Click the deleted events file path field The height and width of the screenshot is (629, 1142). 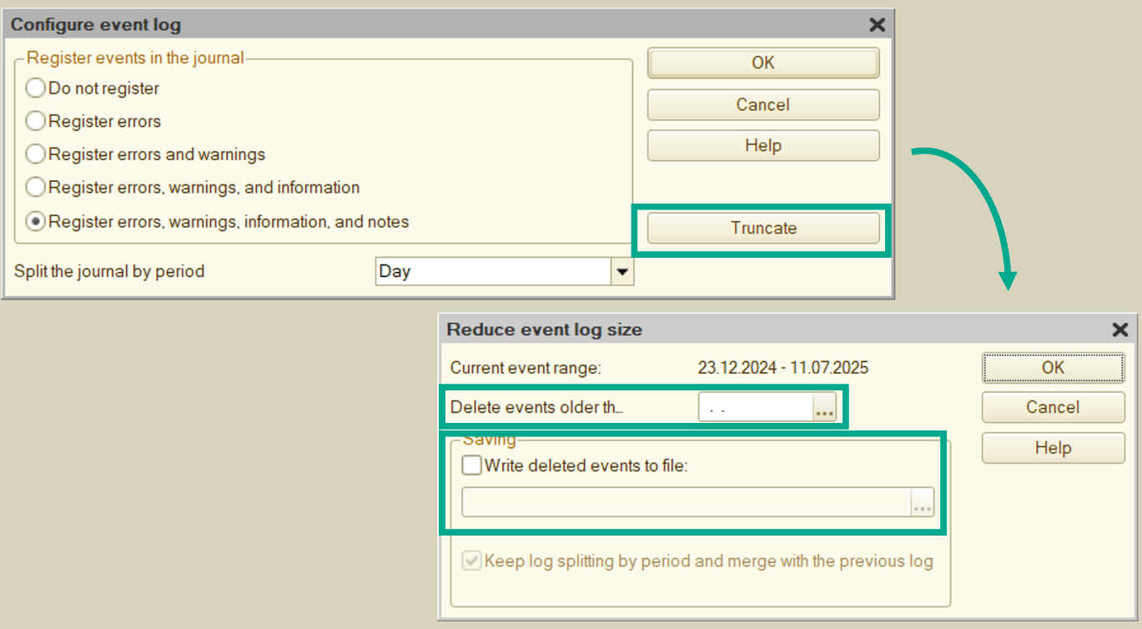pyautogui.click(x=684, y=503)
